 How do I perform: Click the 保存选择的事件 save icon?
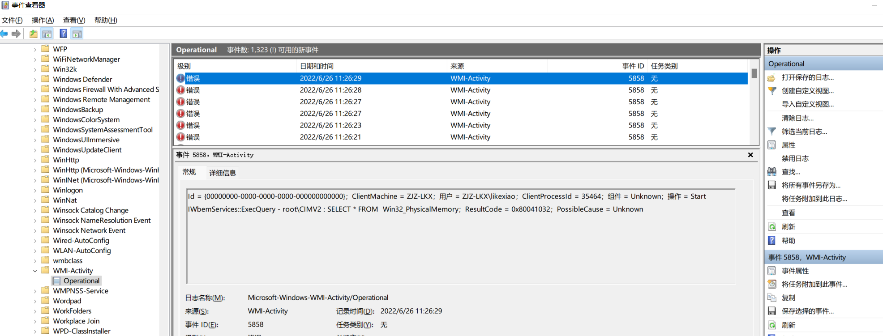[772, 311]
